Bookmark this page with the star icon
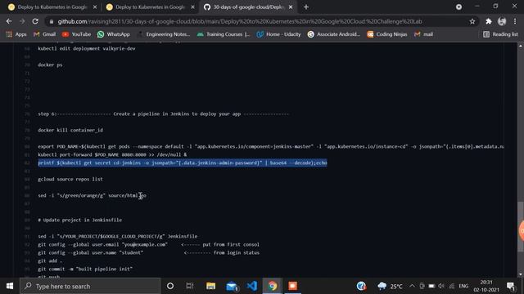Screen dimensions: 524x294 (x=472, y=21)
